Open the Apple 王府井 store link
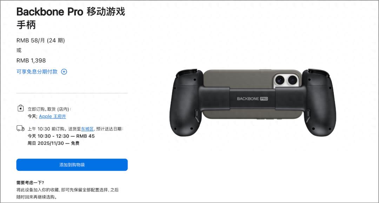Image resolution: width=379 pixels, height=203 pixels. pos(52,117)
